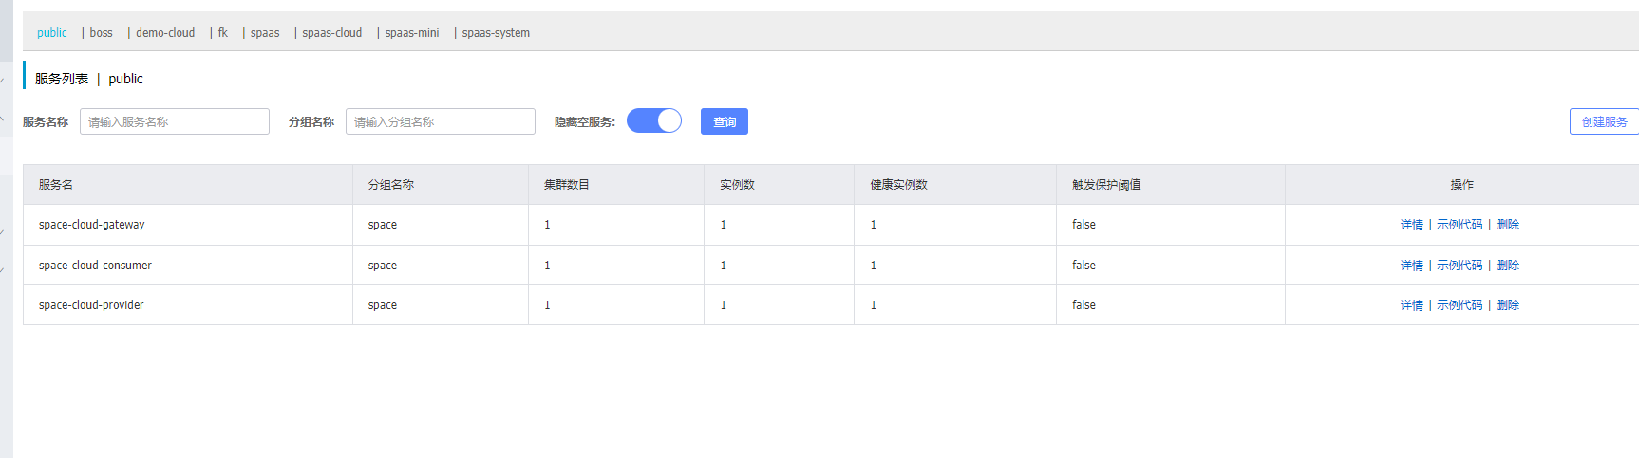The height and width of the screenshot is (458, 1639).
Task: Open the fk namespace tab
Action: [x=223, y=33]
